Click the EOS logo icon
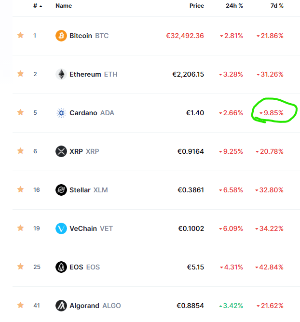This screenshot has width=300, height=322. (61, 267)
